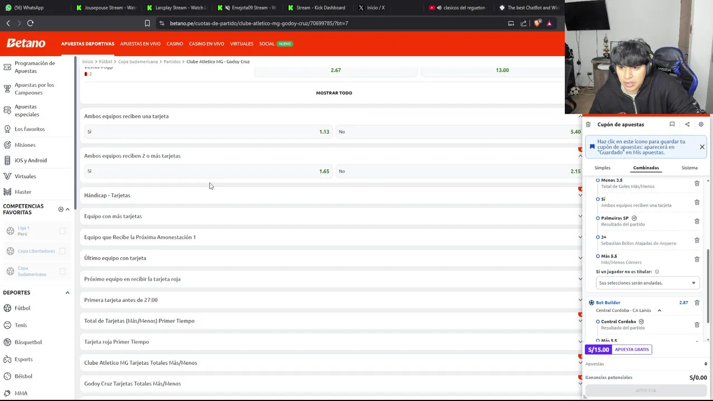Open Virtuales menu item

tap(242, 43)
